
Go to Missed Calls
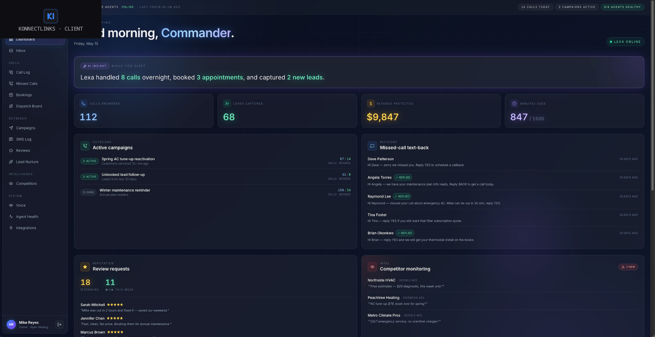(x=35, y=84)
